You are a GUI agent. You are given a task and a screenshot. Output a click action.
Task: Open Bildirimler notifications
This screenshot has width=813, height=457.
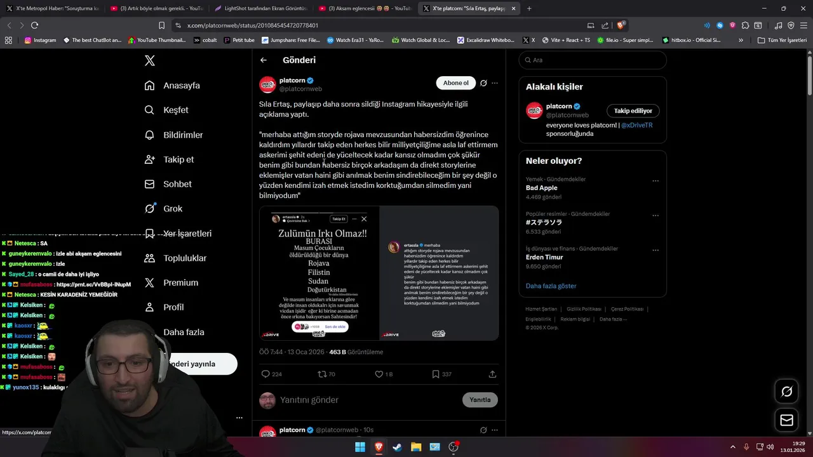173,135
